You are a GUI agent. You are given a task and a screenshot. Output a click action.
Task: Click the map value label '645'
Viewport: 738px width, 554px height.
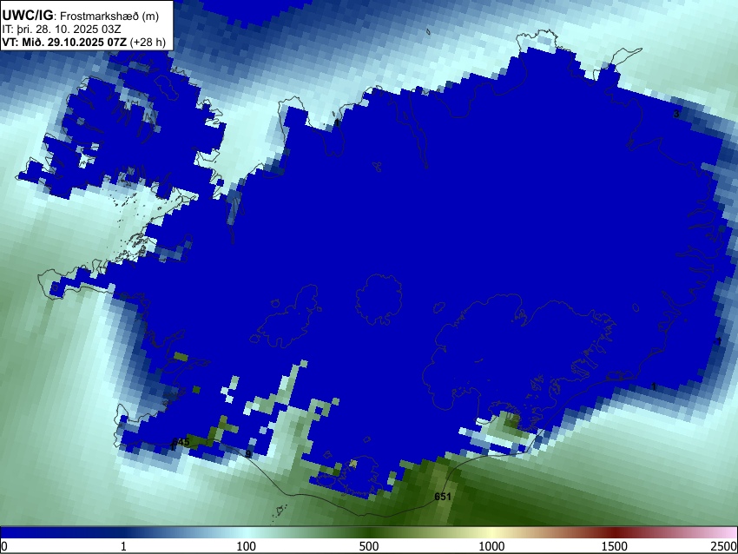pos(181,442)
